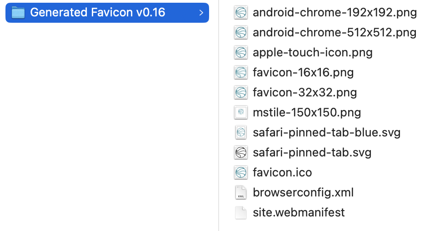Click the mstile-150x150.png small preview icon

point(241,112)
